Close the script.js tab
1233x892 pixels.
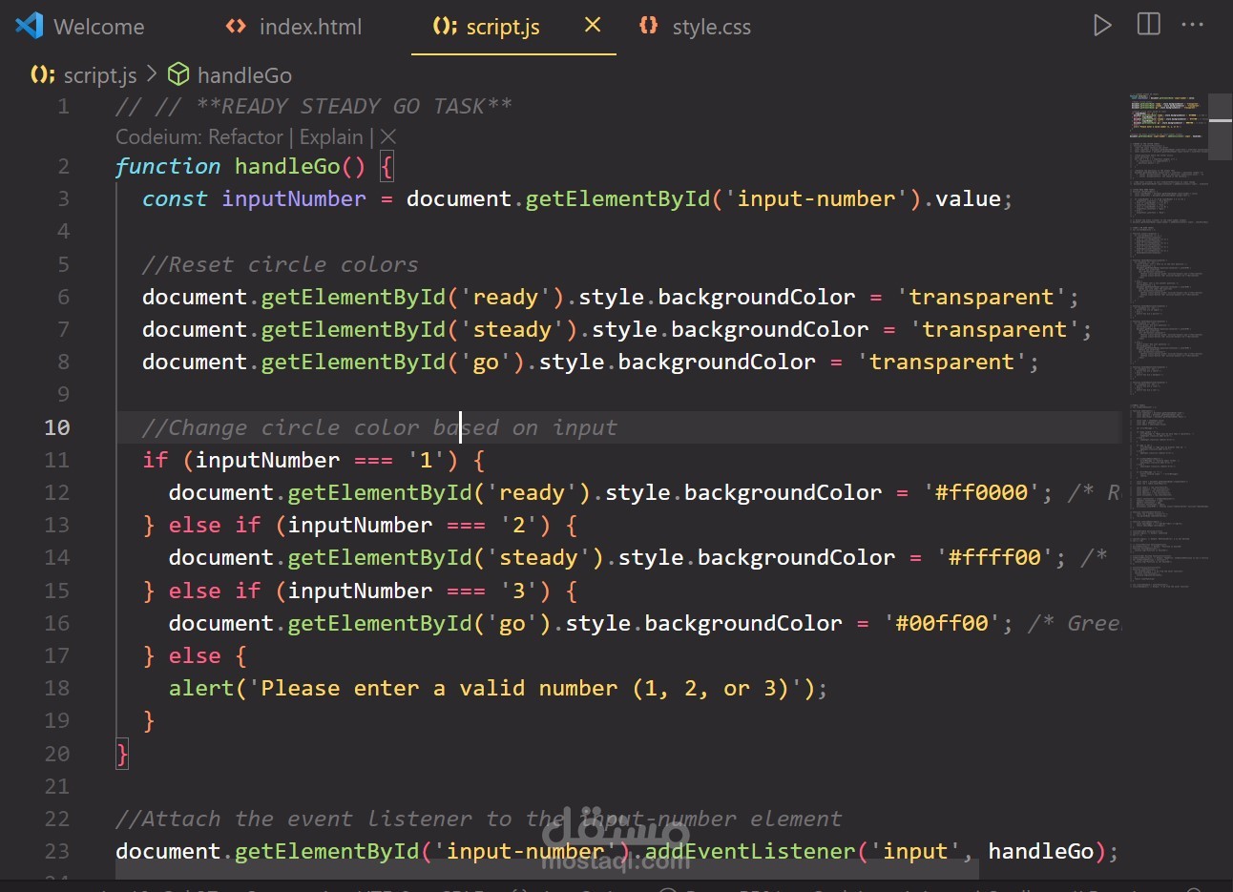593,26
